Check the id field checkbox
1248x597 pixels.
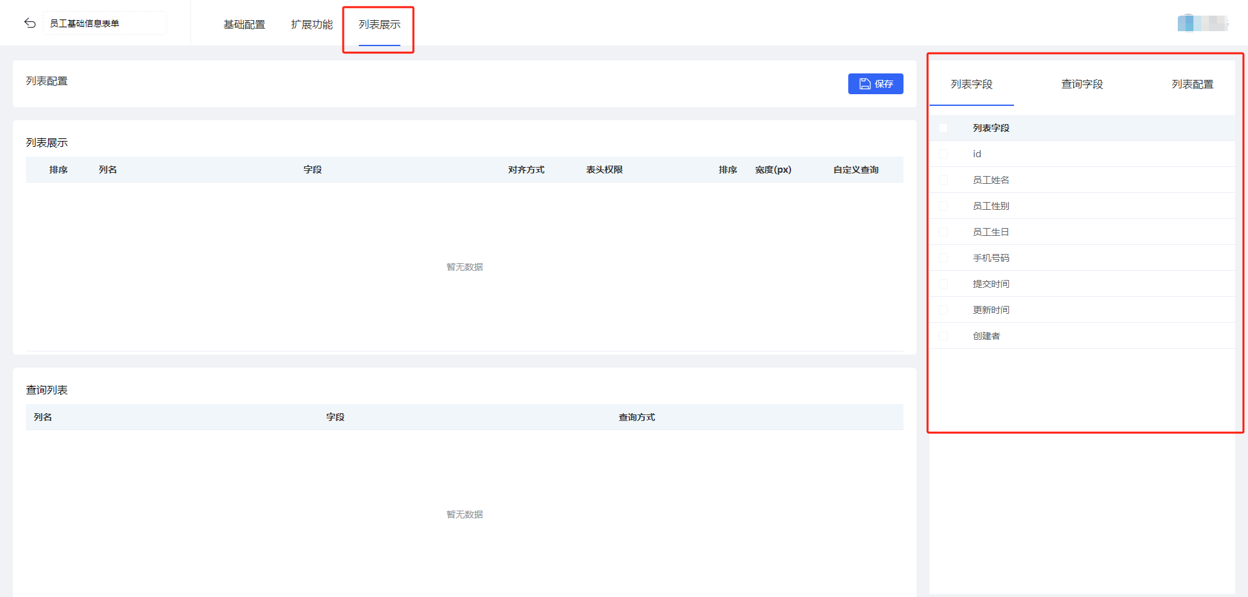click(943, 154)
